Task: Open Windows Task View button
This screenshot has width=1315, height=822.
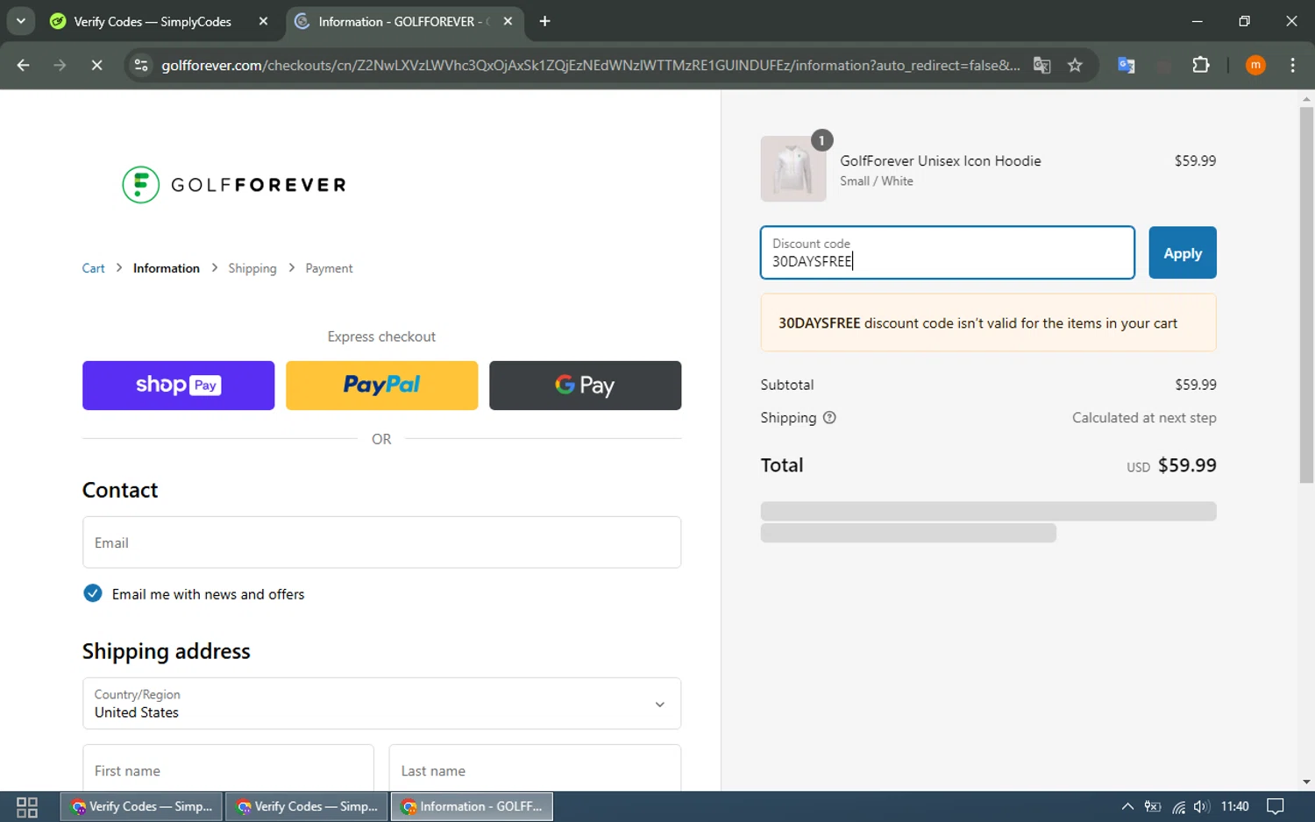Action: pos(27,807)
